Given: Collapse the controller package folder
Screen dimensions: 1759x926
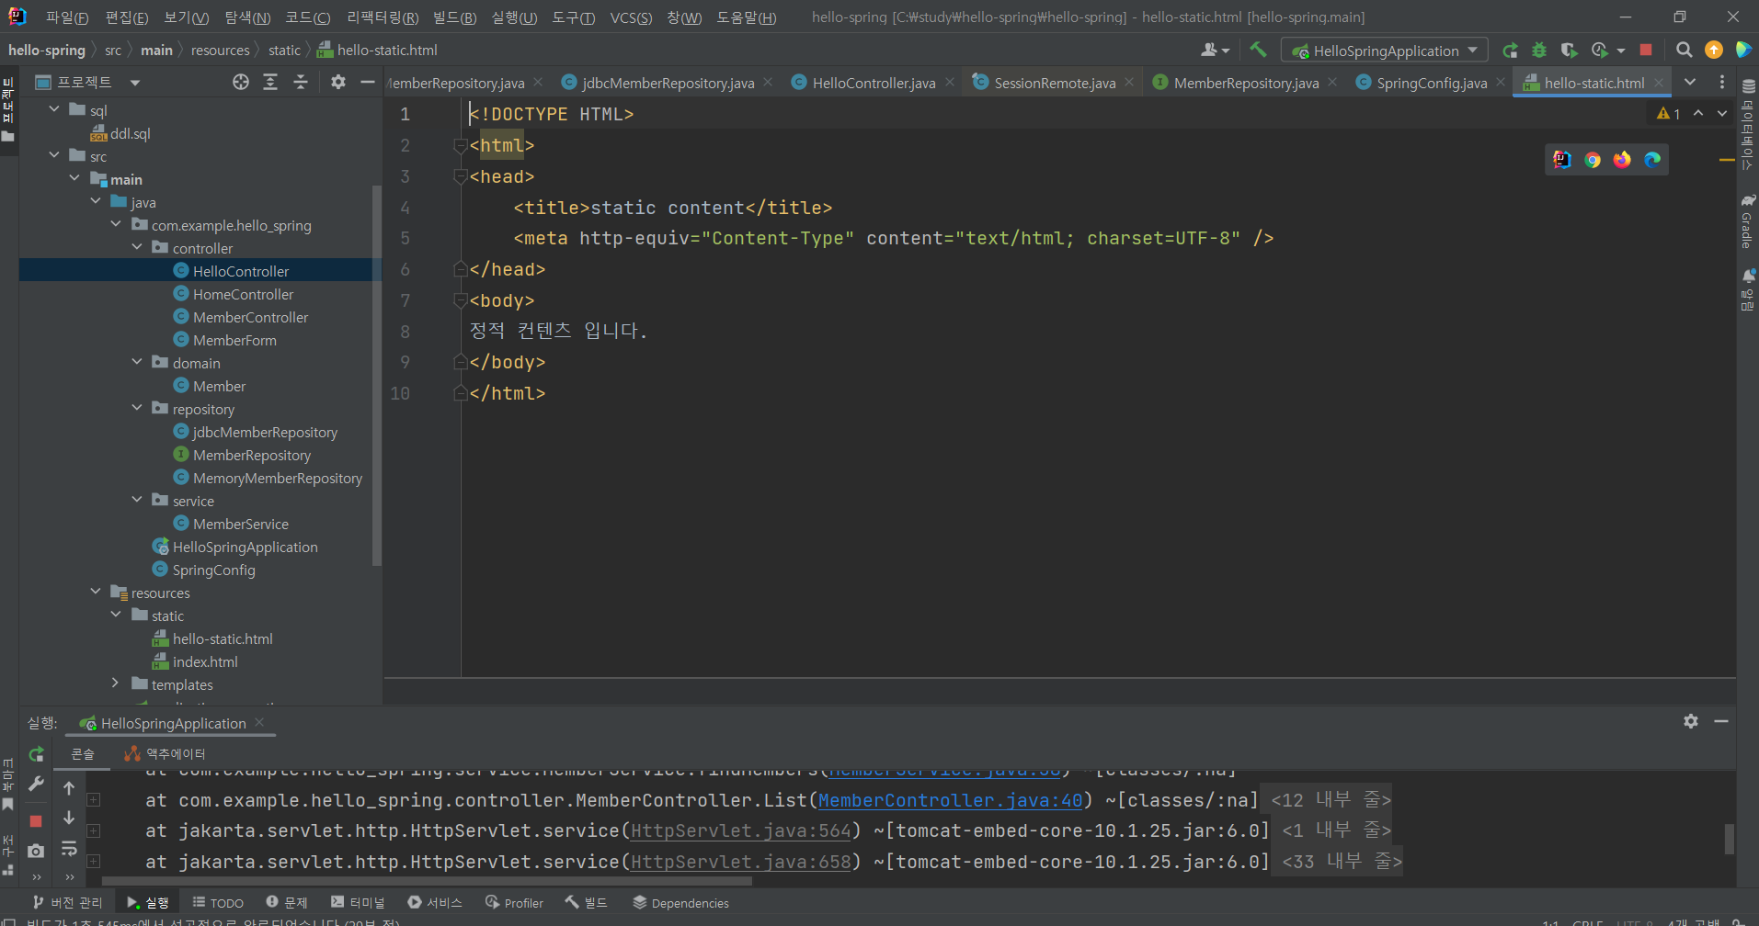Looking at the screenshot, I should coord(137,247).
